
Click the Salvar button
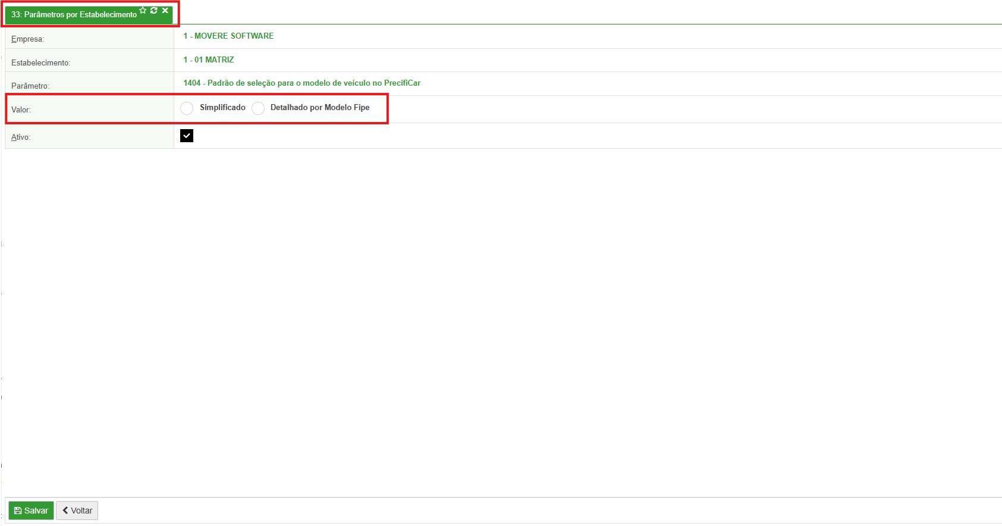pyautogui.click(x=31, y=511)
